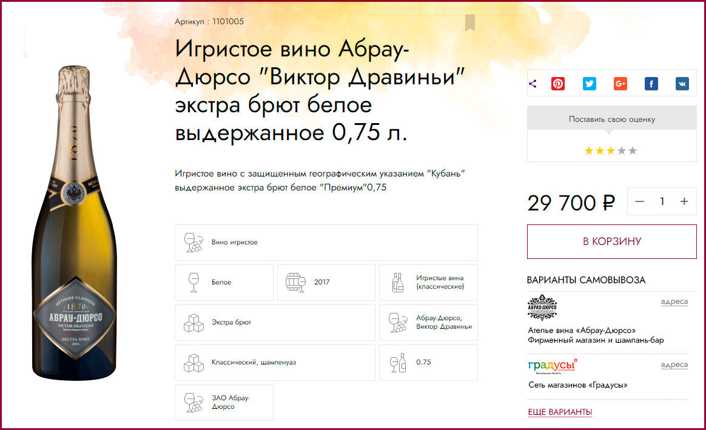Increase quantity with the plus button

tap(684, 202)
